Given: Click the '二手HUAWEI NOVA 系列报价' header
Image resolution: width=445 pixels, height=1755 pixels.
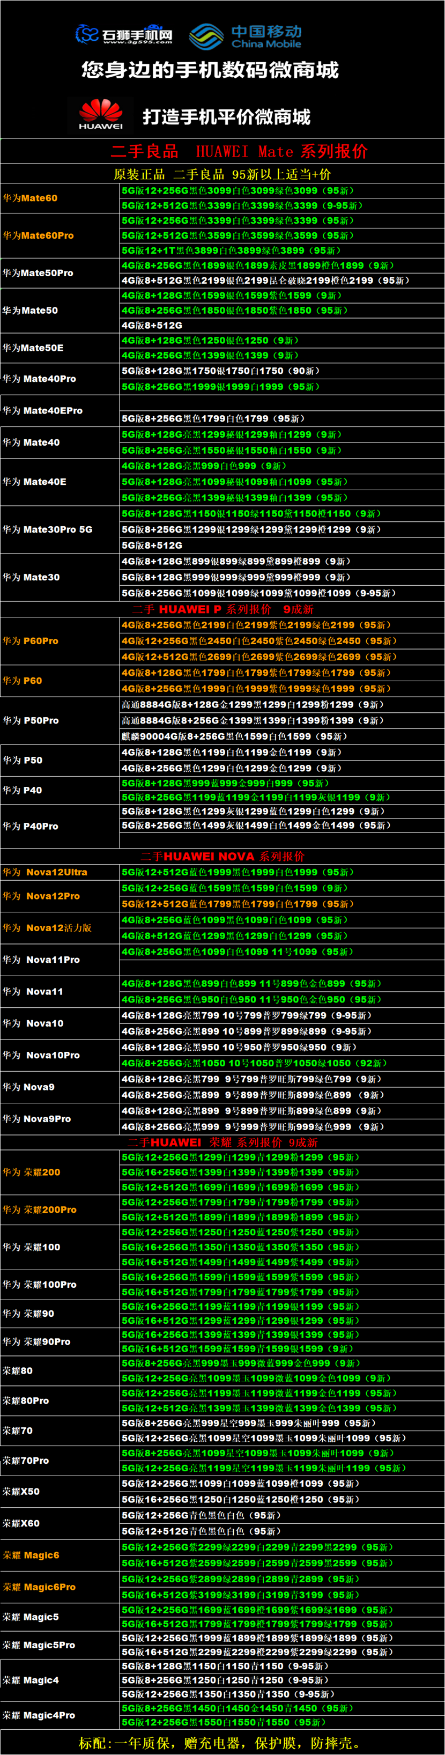Looking at the screenshot, I should point(222,857).
